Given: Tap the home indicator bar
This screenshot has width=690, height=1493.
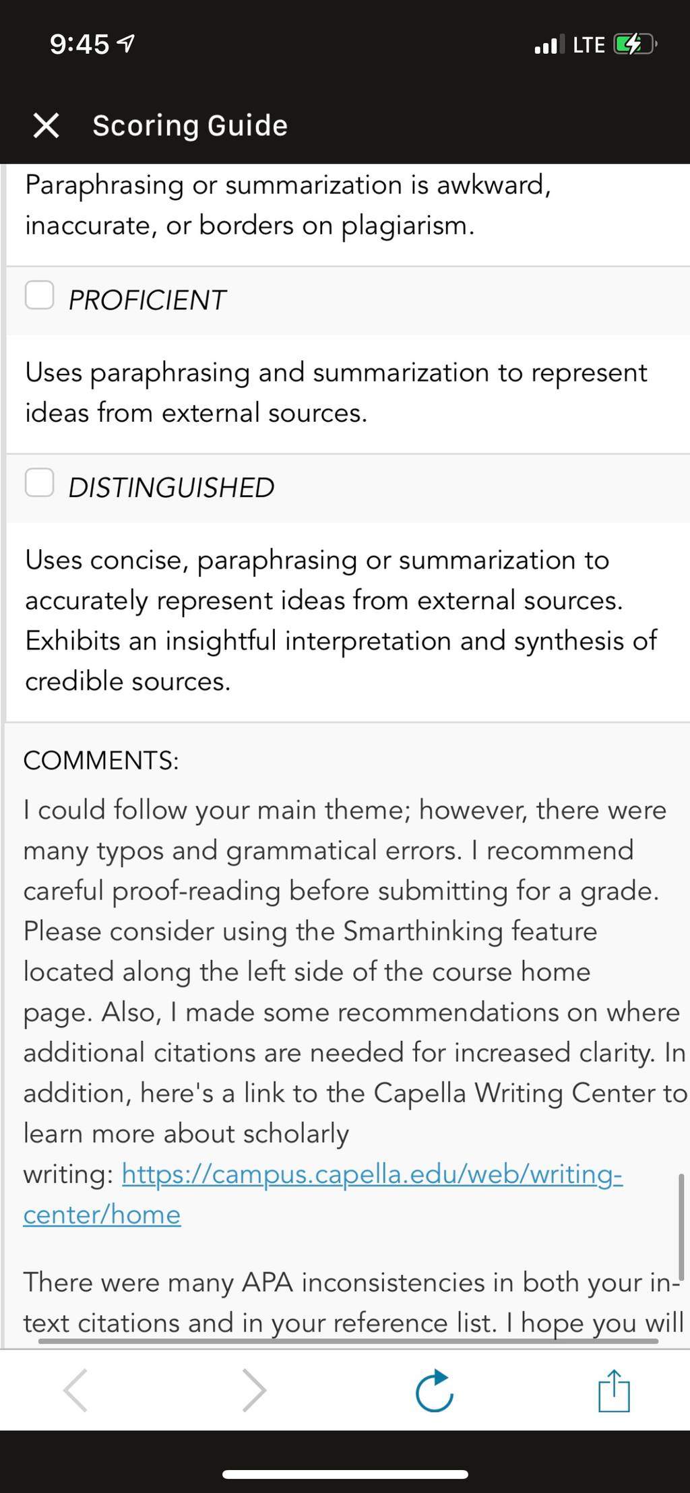Looking at the screenshot, I should click(345, 1474).
